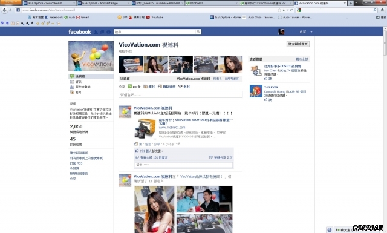
Task: Close the VicoVation.com browser tab
Action: tap(345, 3)
